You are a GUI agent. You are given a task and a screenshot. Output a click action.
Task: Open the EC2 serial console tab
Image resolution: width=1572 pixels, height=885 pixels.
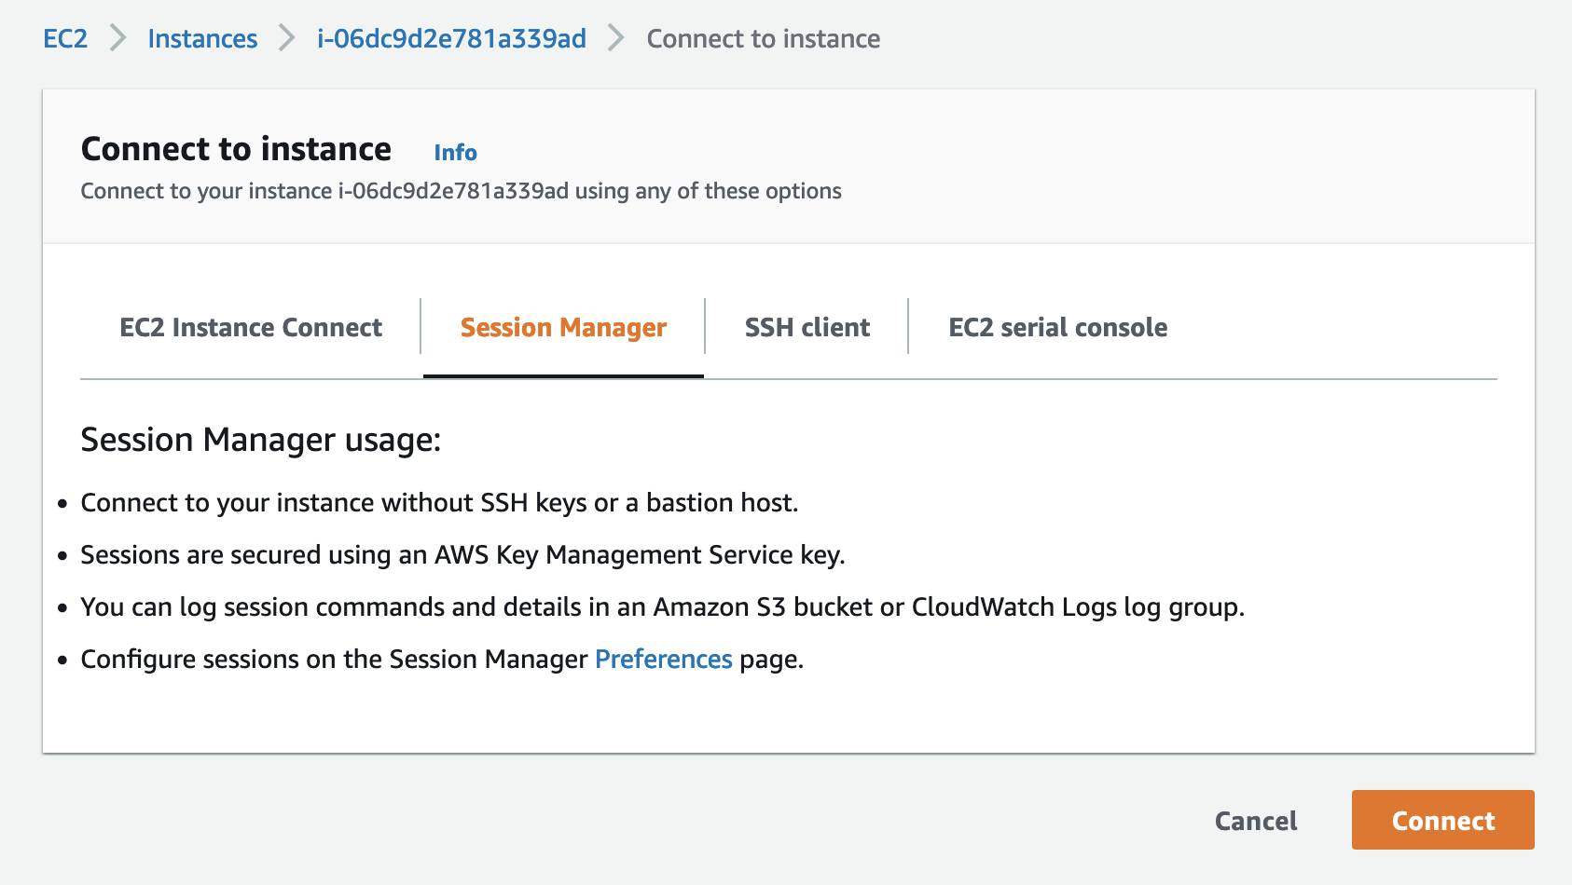(x=1057, y=328)
